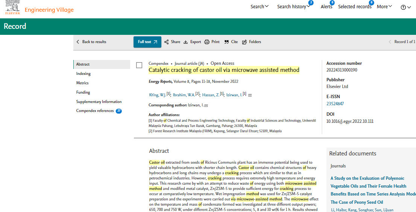Image resolution: width=416 pixels, height=212 pixels.
Task: Open the Funding section tab
Action: (x=83, y=93)
